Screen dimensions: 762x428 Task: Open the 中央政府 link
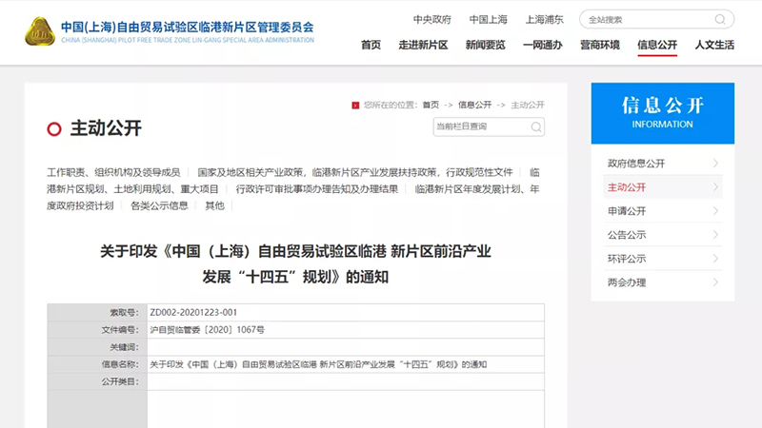click(x=431, y=19)
